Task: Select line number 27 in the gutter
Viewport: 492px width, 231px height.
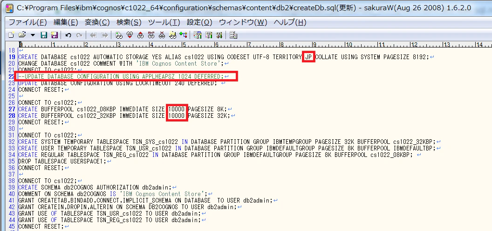Action: (12, 109)
